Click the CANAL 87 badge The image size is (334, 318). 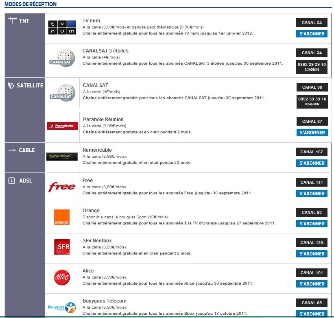[x=312, y=121]
